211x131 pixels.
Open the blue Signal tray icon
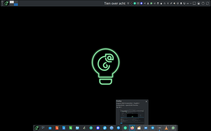141,3
